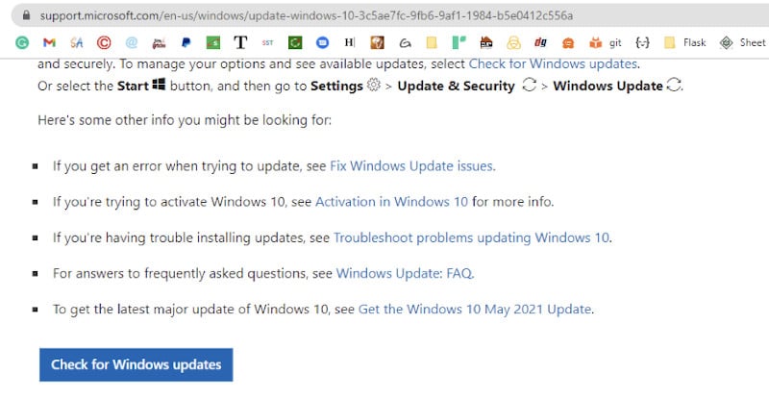Open the Fix Windows Update issues link
The image size is (769, 399).
[x=412, y=166]
